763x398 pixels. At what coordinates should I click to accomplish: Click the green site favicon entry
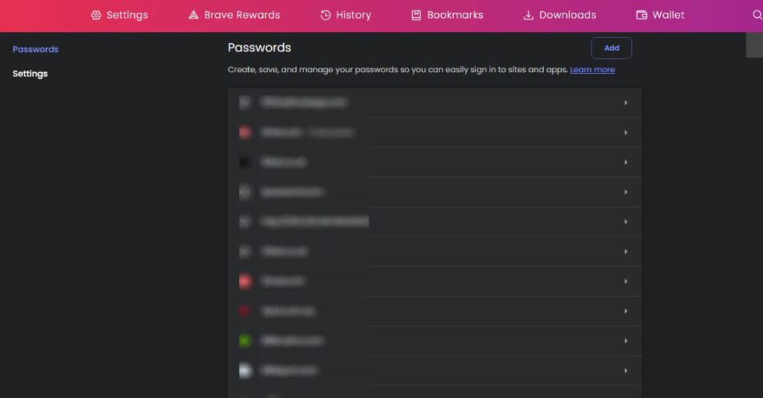click(x=245, y=341)
